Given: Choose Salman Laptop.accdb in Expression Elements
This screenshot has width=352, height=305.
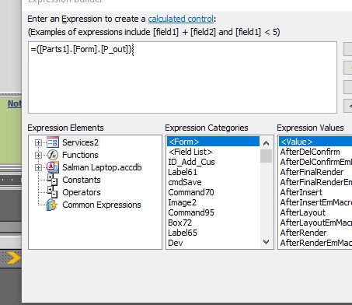Looking at the screenshot, I should [102, 167].
